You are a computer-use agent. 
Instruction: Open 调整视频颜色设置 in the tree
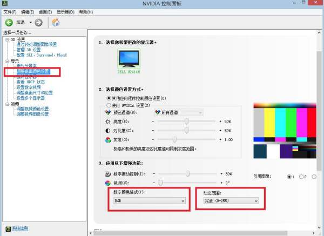(x=32, y=109)
